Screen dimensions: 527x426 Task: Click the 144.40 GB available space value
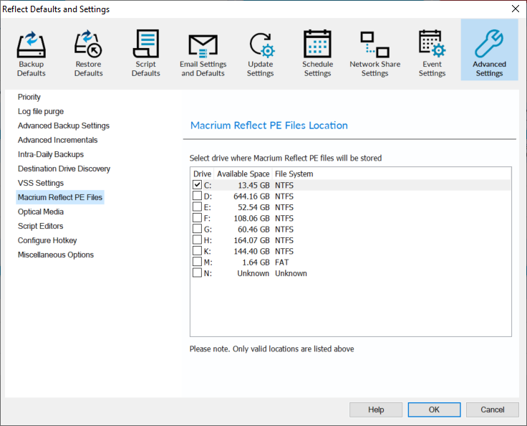tap(252, 252)
